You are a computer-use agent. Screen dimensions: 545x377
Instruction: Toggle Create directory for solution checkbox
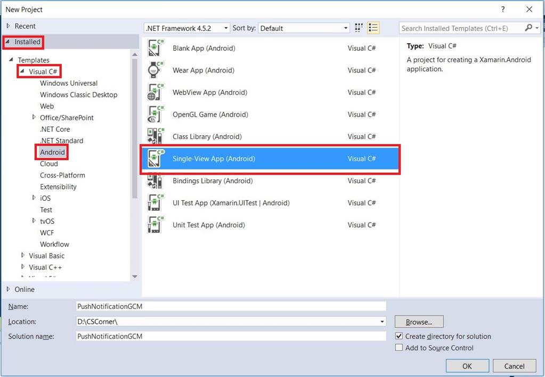click(x=399, y=336)
